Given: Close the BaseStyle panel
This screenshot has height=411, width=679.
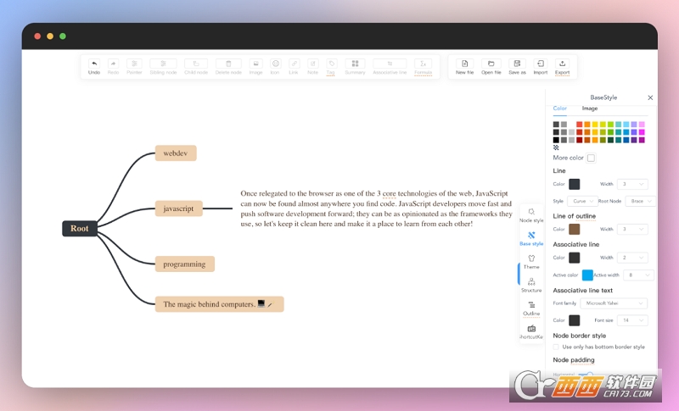Looking at the screenshot, I should [650, 97].
